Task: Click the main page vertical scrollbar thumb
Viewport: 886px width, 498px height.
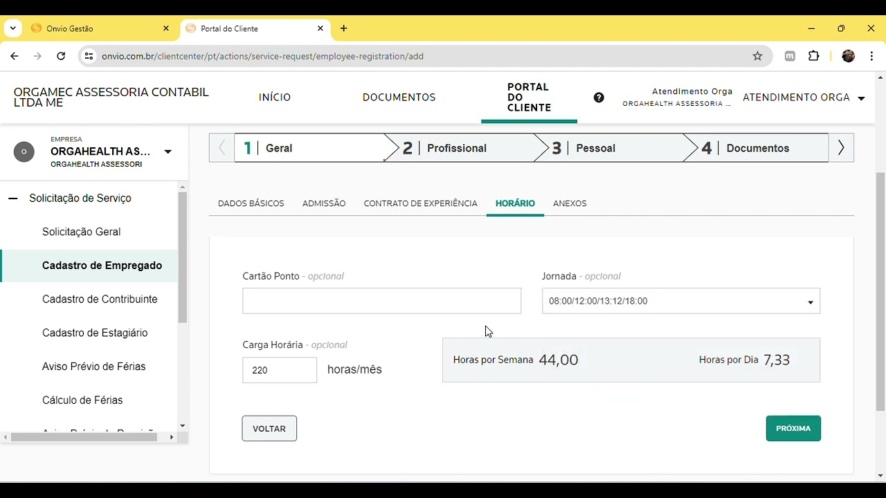Action: [880, 292]
